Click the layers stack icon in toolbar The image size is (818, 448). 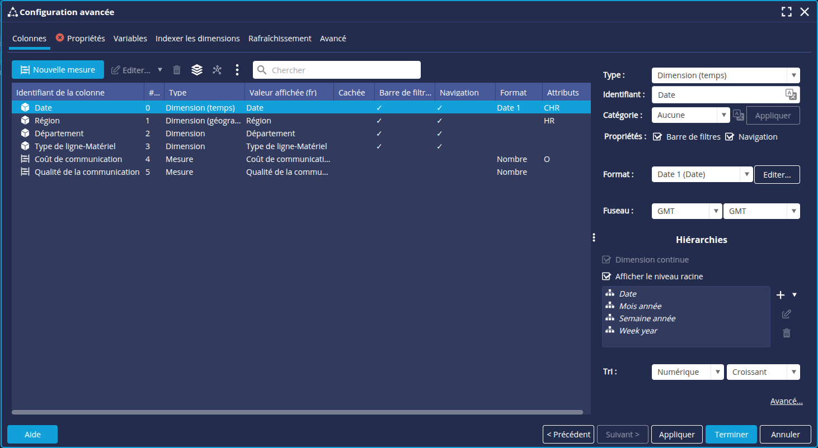196,70
